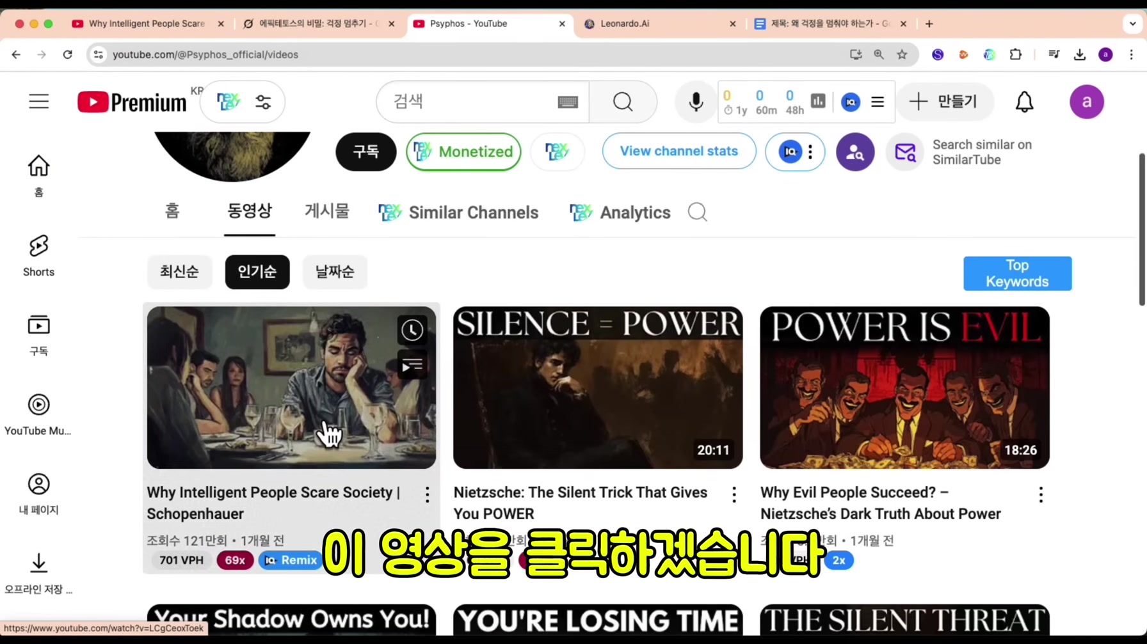Click the Top Keywords button
Viewport: 1147px width, 644px height.
coord(1017,274)
